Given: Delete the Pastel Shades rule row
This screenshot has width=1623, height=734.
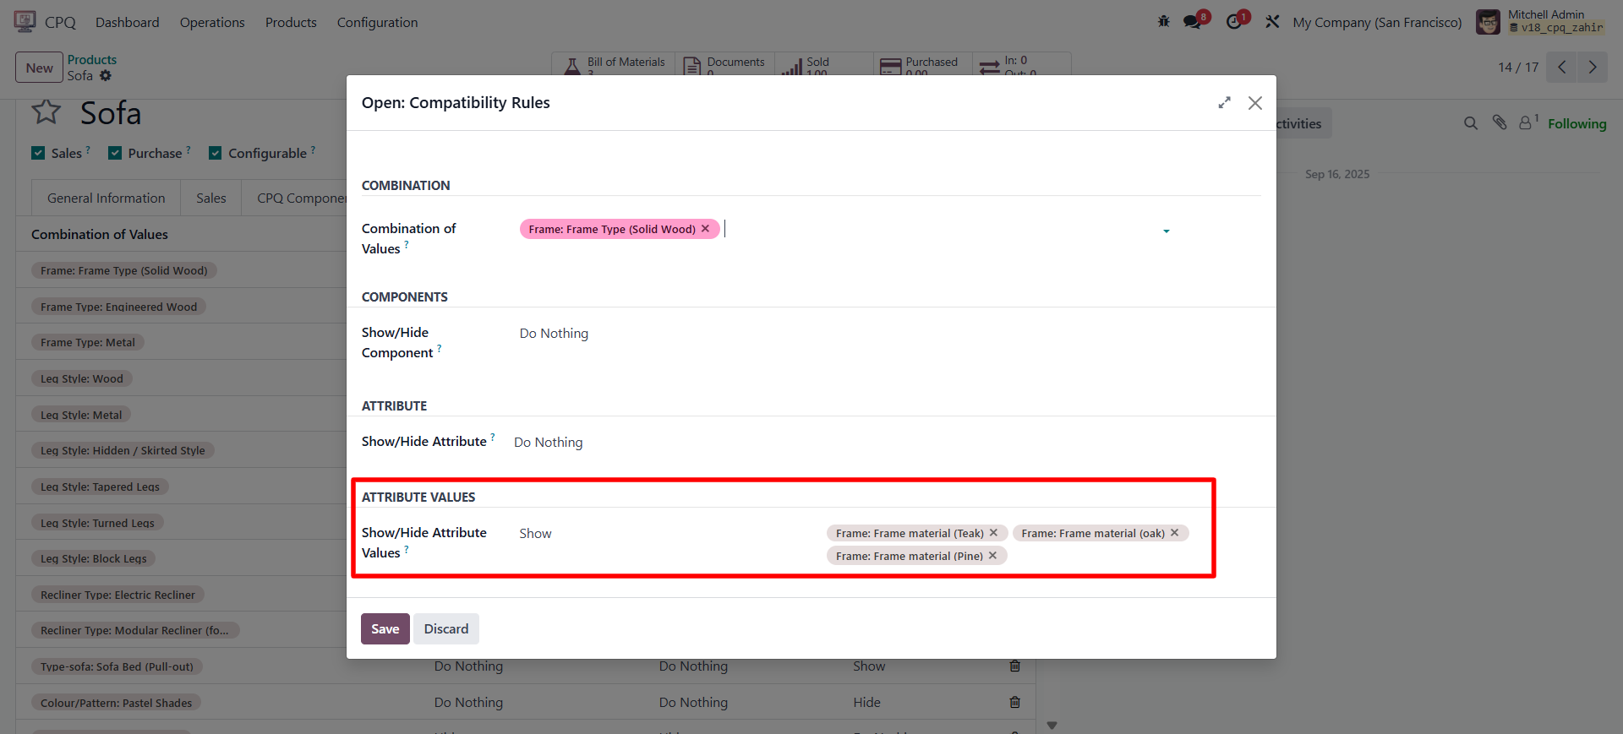Looking at the screenshot, I should coord(1014,702).
